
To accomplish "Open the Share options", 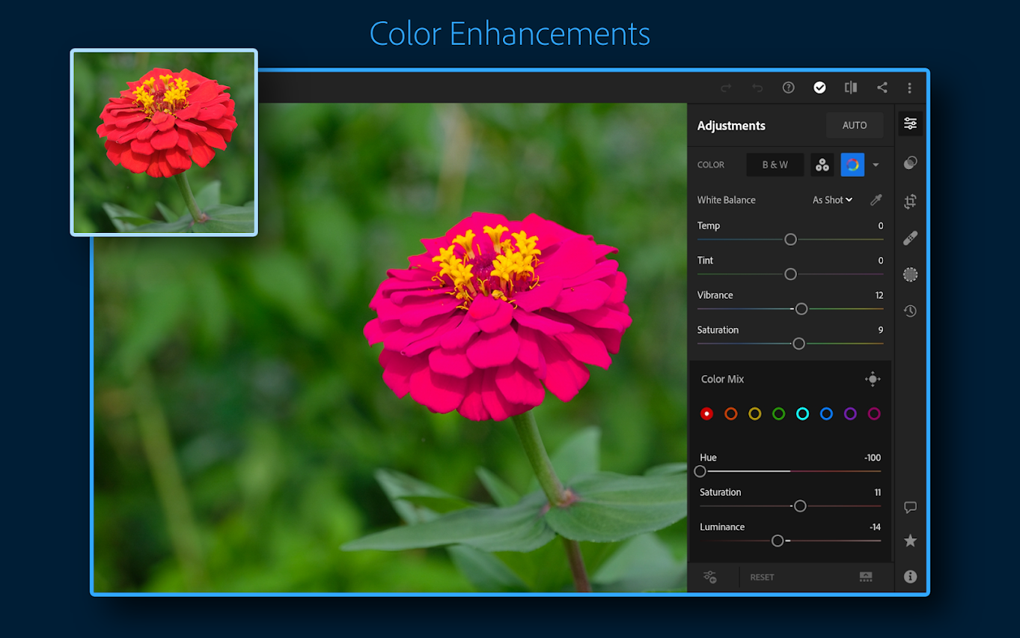I will coord(882,88).
